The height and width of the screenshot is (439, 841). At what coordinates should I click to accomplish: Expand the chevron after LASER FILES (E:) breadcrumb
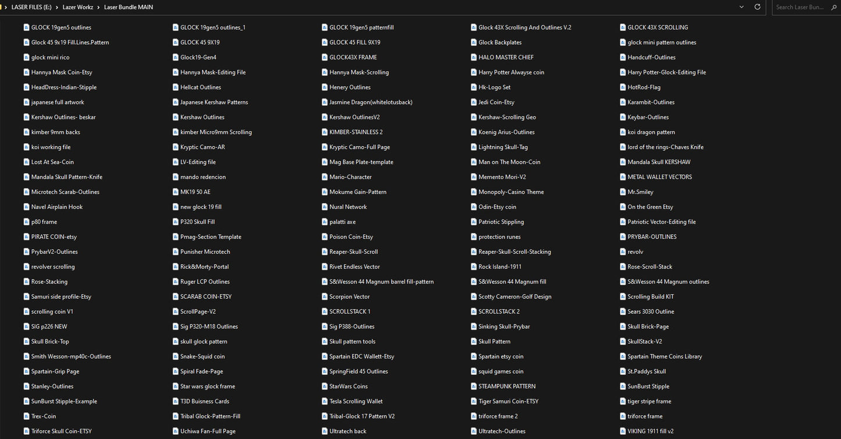(57, 7)
